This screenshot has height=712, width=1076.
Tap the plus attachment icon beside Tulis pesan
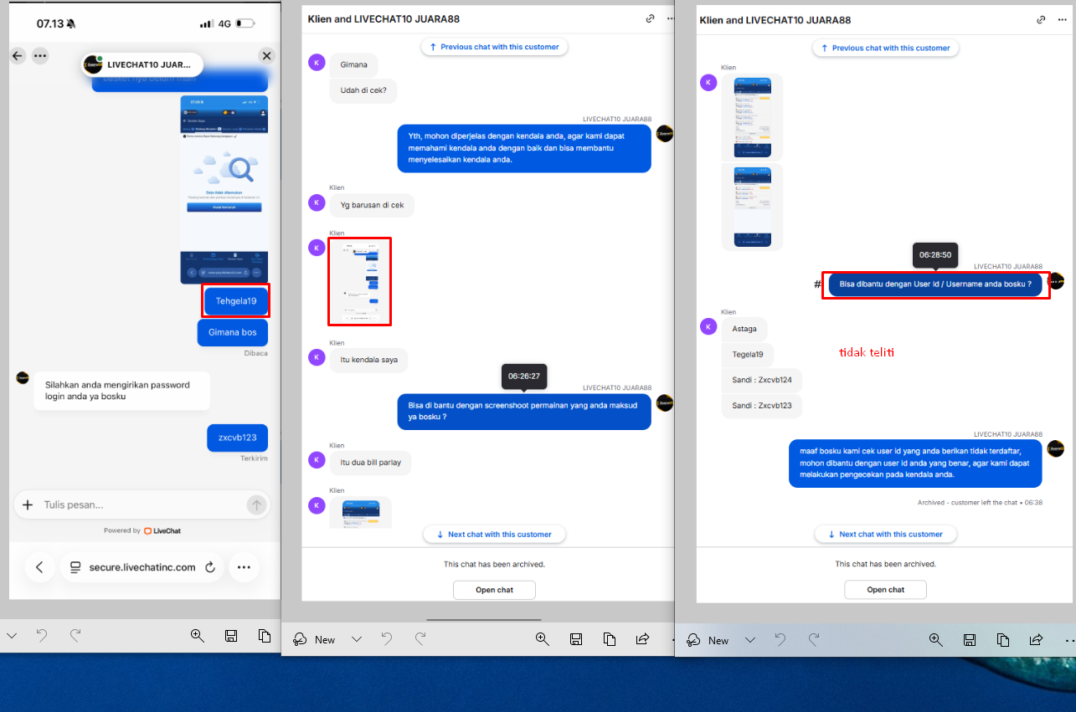point(28,505)
